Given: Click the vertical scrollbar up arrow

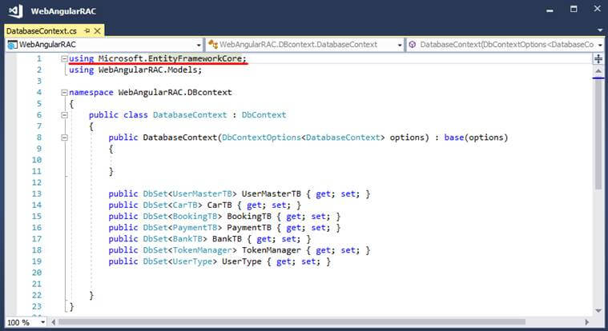Looking at the screenshot, I should [x=598, y=71].
